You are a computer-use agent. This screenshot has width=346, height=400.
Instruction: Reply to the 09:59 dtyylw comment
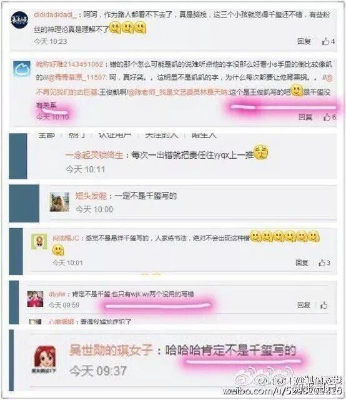click(x=304, y=305)
